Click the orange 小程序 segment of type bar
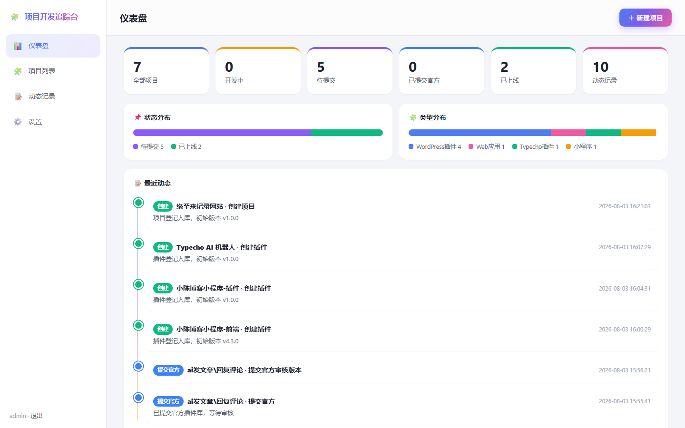685x428 pixels. tap(638, 133)
